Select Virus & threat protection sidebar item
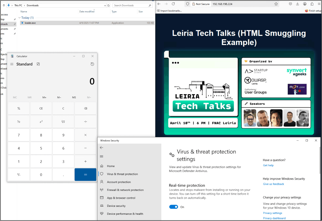 coord(129,174)
